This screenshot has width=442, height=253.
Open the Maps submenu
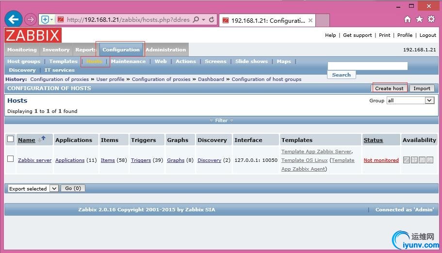(x=283, y=61)
